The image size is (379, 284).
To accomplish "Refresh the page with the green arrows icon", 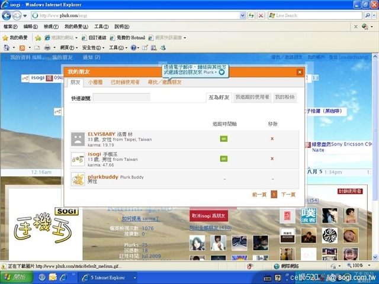I will click(x=251, y=16).
